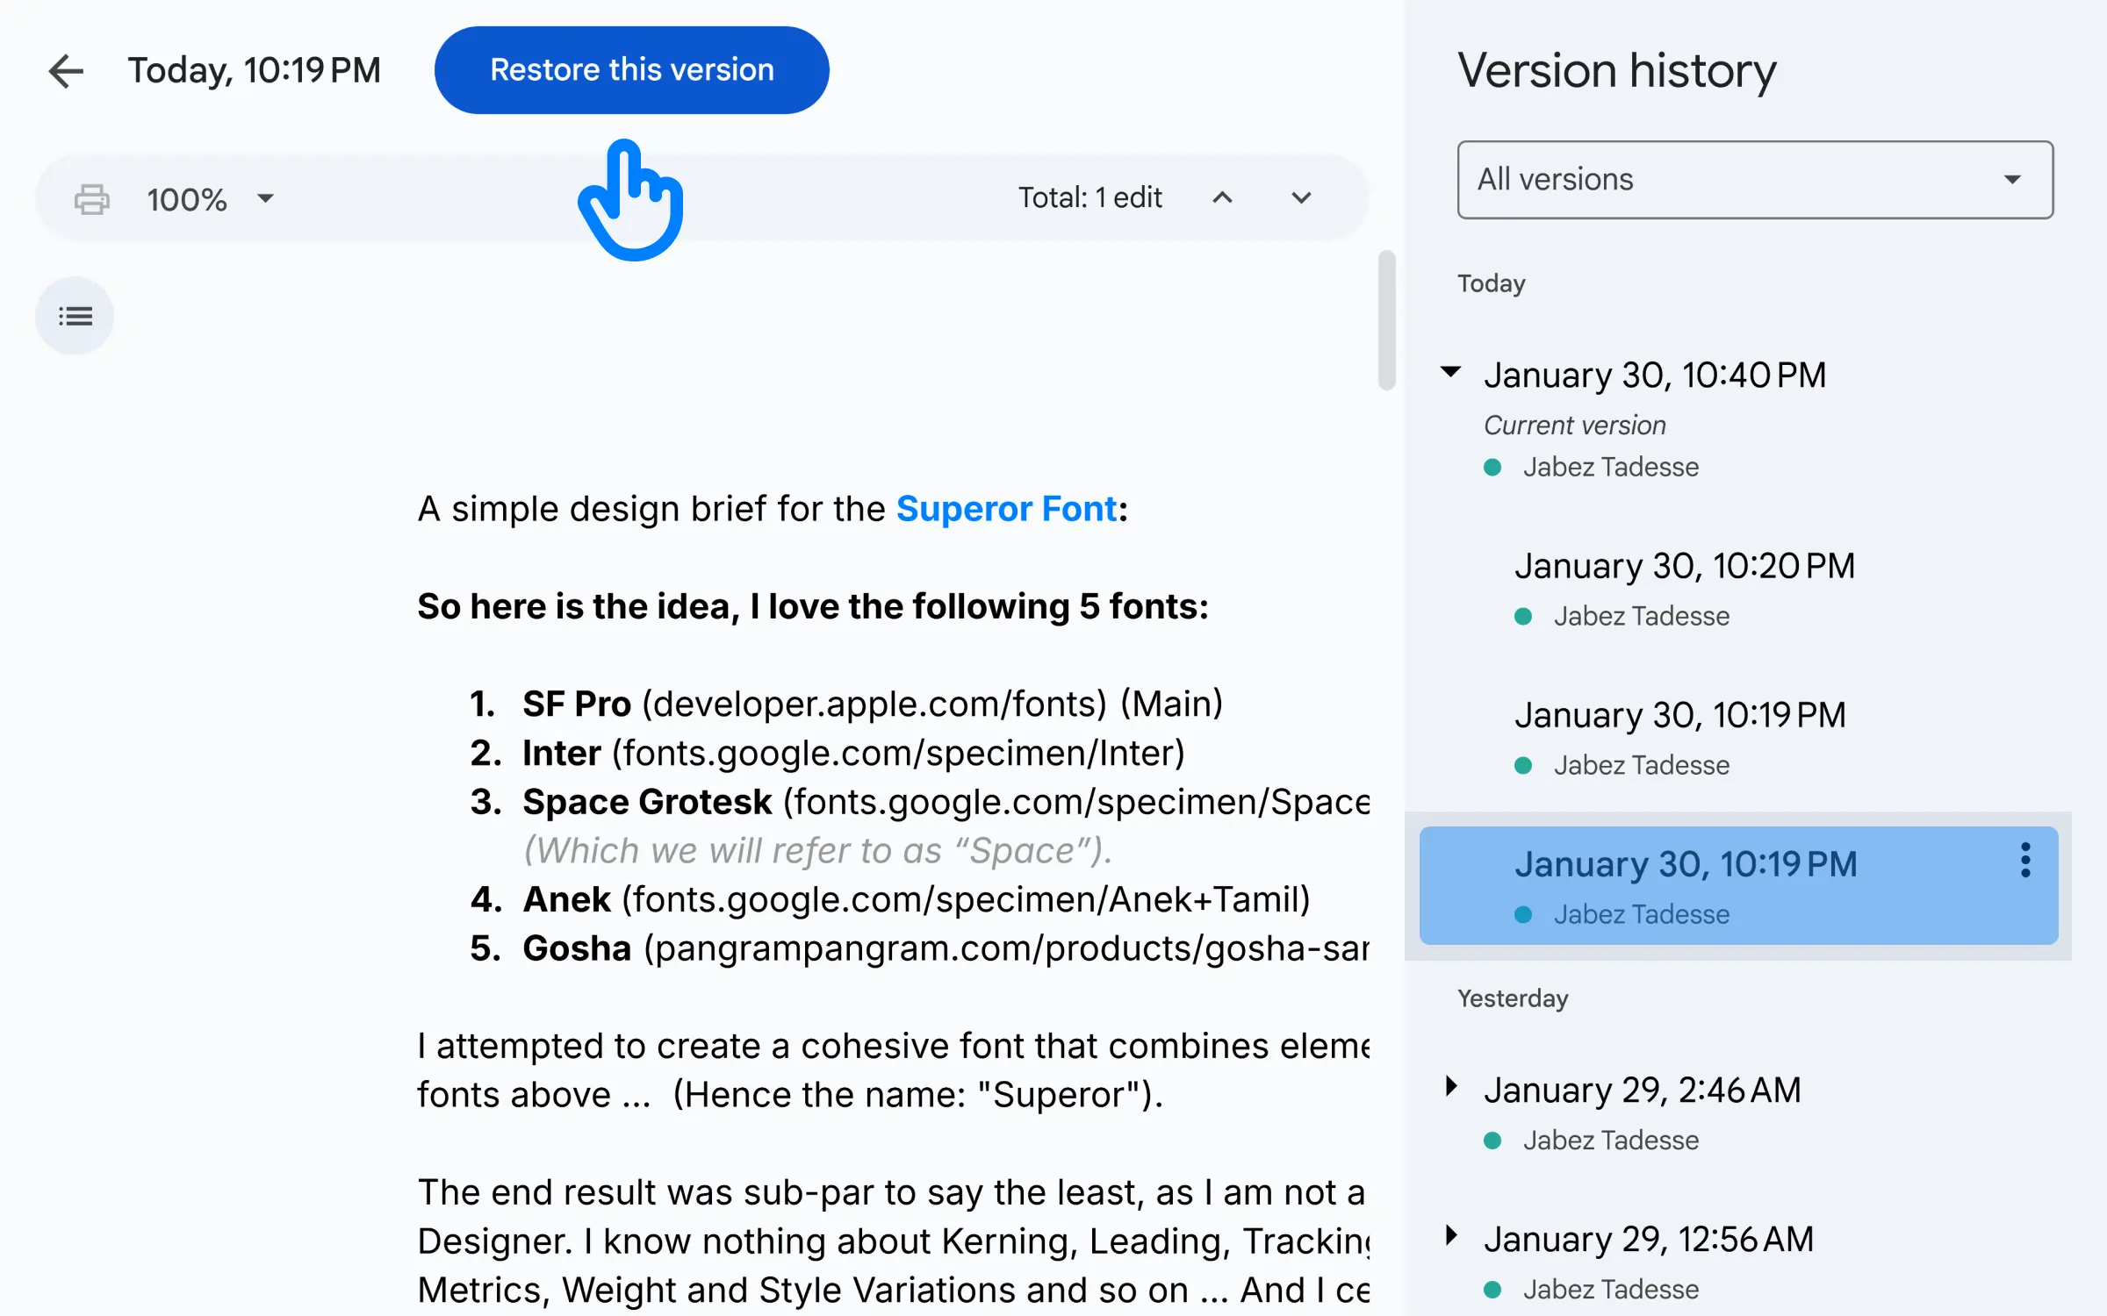2107x1316 pixels.
Task: Open the Superor Font hyperlink
Action: tap(1004, 508)
